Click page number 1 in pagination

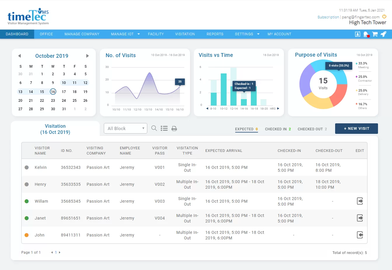point(56,253)
